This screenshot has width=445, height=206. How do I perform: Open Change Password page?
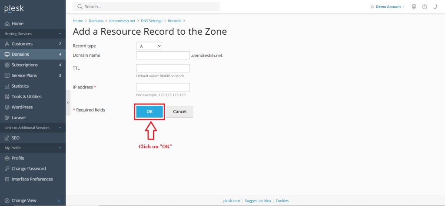coord(33,169)
